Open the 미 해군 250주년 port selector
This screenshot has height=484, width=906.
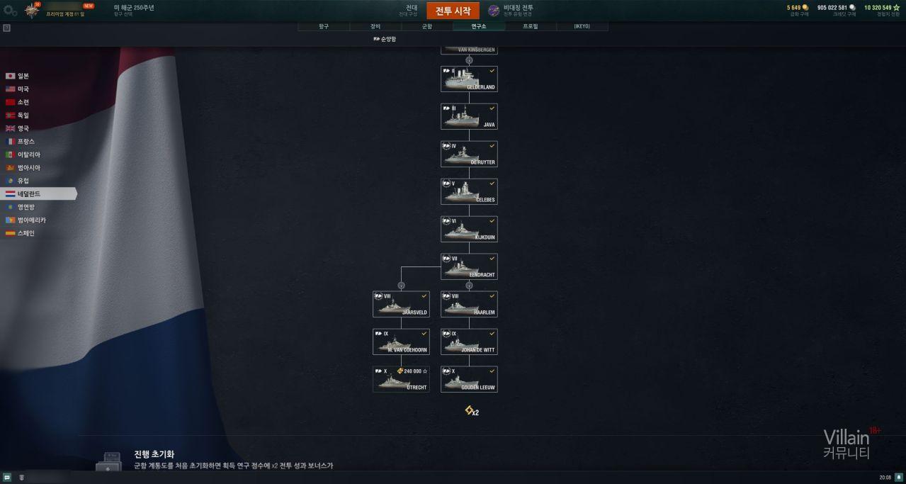pos(134,10)
